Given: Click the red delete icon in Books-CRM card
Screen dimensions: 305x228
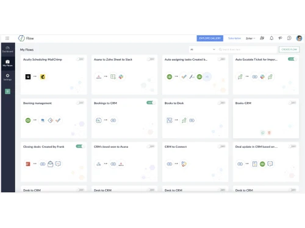Looking at the screenshot, I should click(x=269, y=133).
